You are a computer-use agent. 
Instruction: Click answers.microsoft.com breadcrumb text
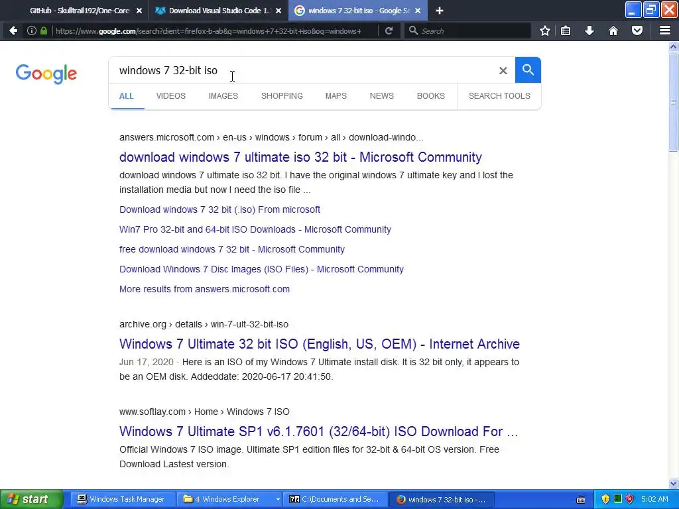[x=271, y=138]
